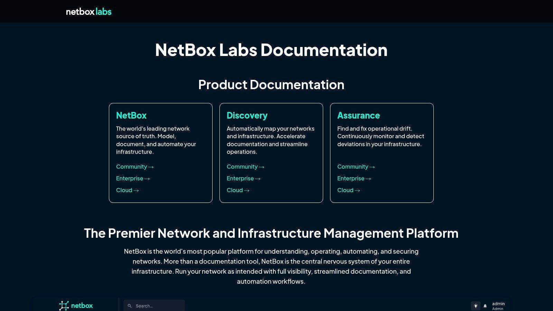Click the search magnifier icon
The image size is (553, 311).
tap(130, 306)
